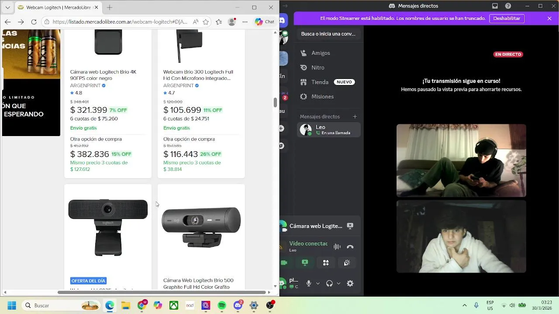View site information lock icon
Screen dimensions: 559x314
click(x=47, y=22)
